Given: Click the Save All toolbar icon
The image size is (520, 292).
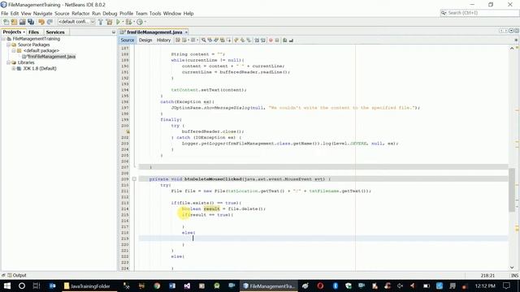Looking at the screenshot, I should [31, 22].
